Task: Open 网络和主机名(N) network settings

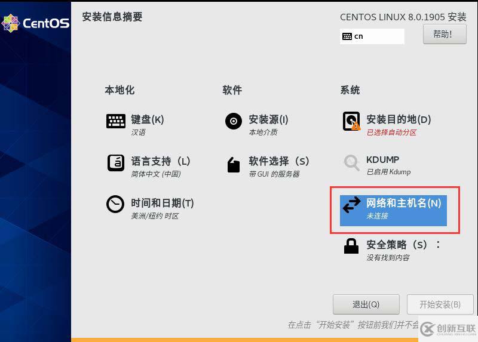Action: pyautogui.click(x=393, y=211)
